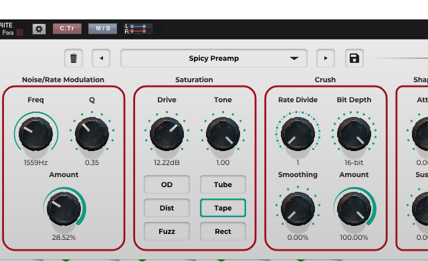The width and height of the screenshot is (428, 262).
Task: Click the Crush Amount knob
Action: [354, 209]
